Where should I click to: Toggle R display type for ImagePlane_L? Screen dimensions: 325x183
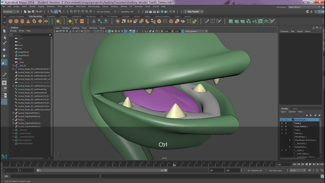tap(290, 147)
